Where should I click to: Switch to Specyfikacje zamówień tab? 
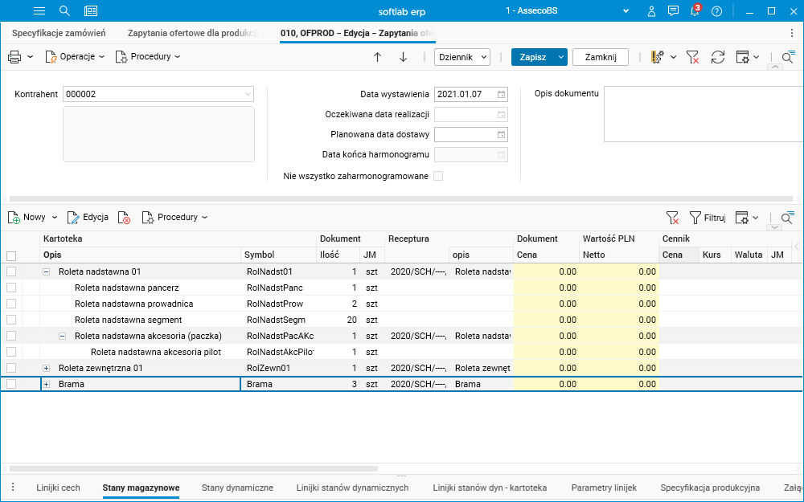pos(59,33)
